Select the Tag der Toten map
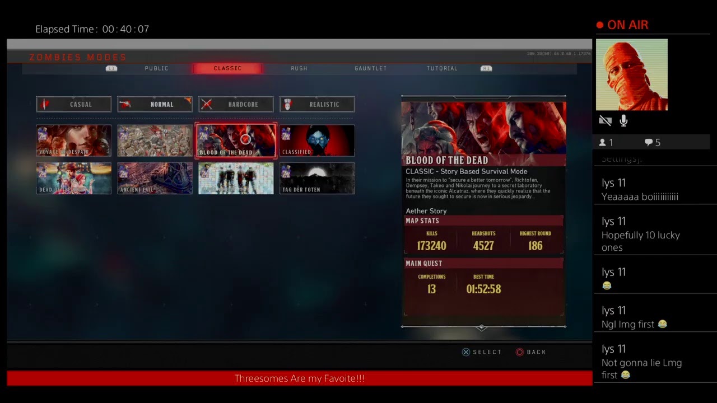This screenshot has width=717, height=403. (x=317, y=178)
